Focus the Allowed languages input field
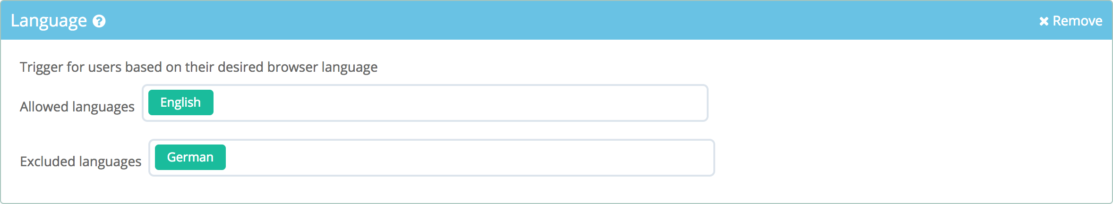Screen dimensions: 1113x204 coord(425,103)
